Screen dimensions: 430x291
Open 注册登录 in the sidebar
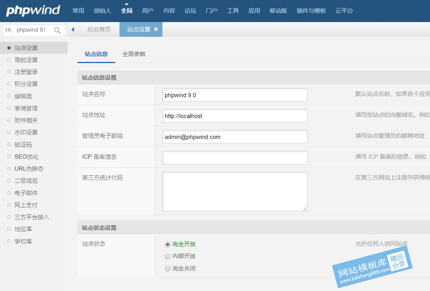pos(26,72)
